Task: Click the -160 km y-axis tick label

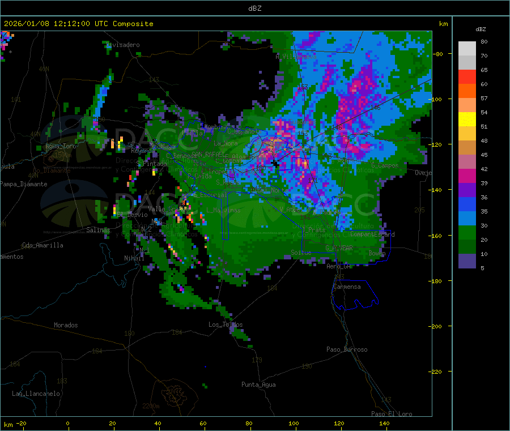Action: point(435,236)
